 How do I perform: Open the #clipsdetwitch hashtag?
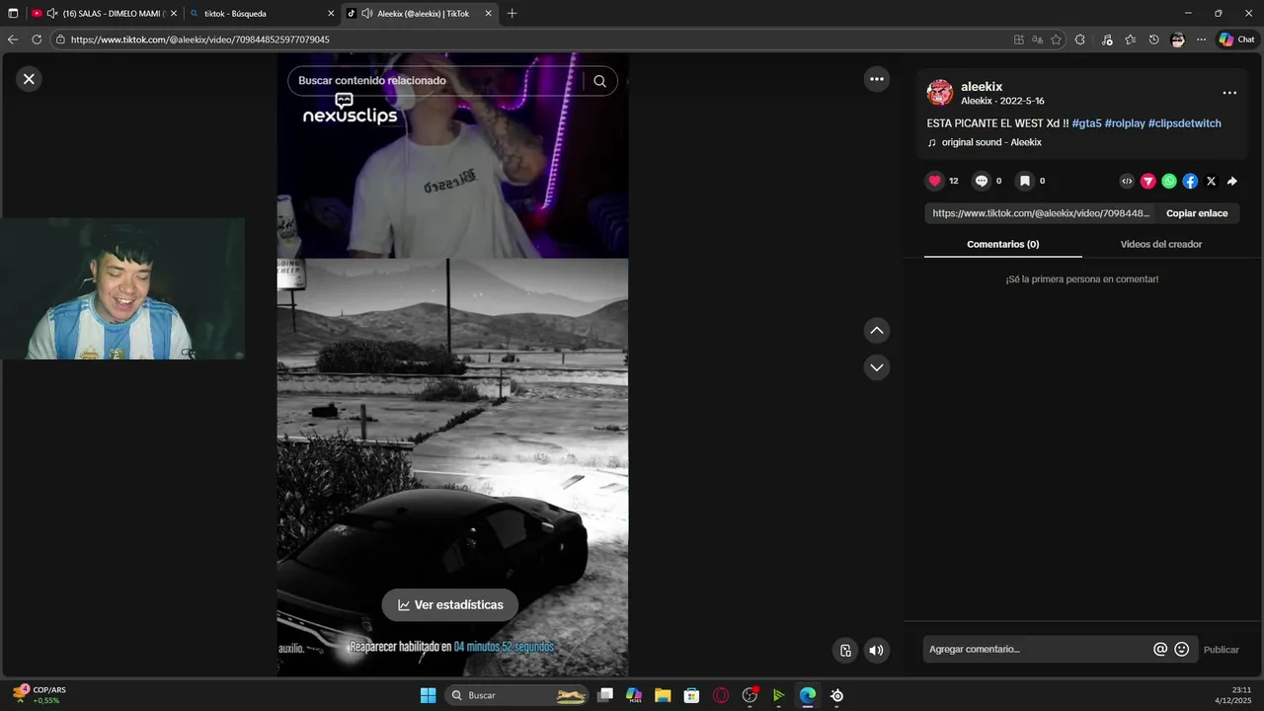pyautogui.click(x=1185, y=123)
